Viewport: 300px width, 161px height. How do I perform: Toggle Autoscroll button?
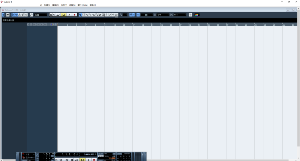131,15
